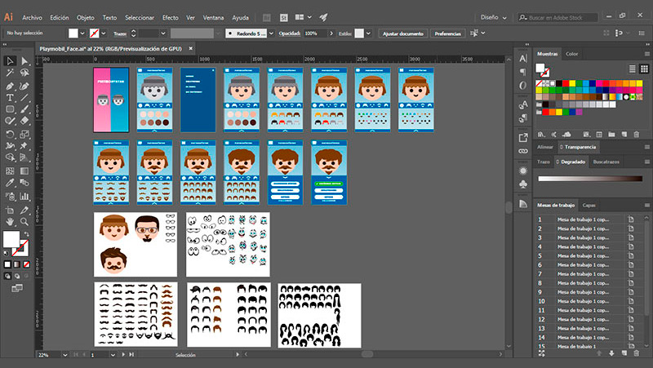The width and height of the screenshot is (653, 368).
Task: Open the Diseño workspace dropdown
Action: [x=493, y=16]
